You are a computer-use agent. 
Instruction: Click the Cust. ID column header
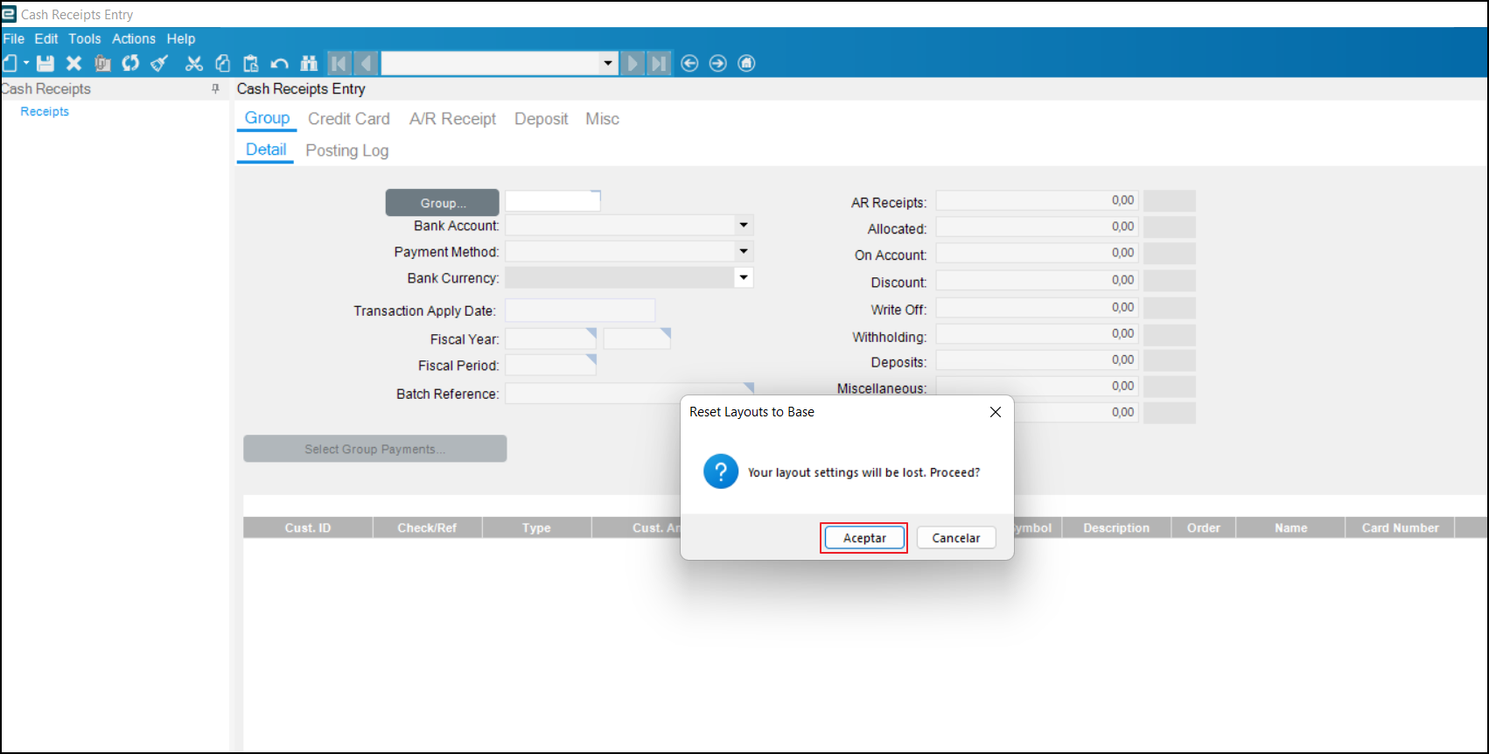point(308,527)
